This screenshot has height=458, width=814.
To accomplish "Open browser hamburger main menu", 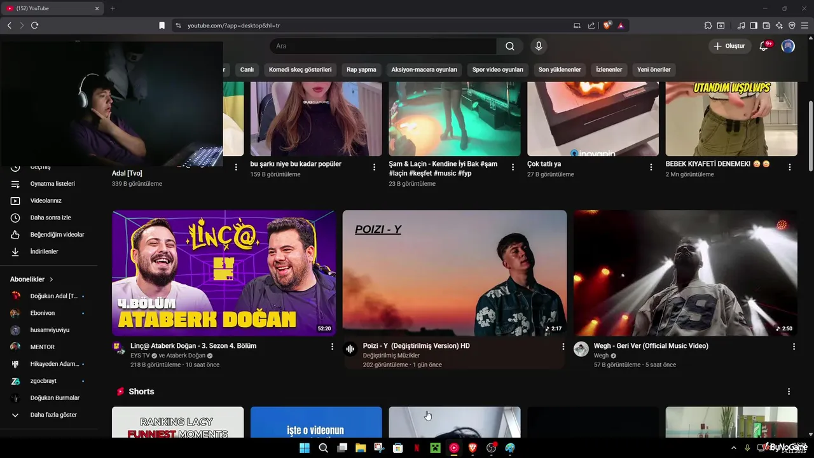I will [x=804, y=25].
